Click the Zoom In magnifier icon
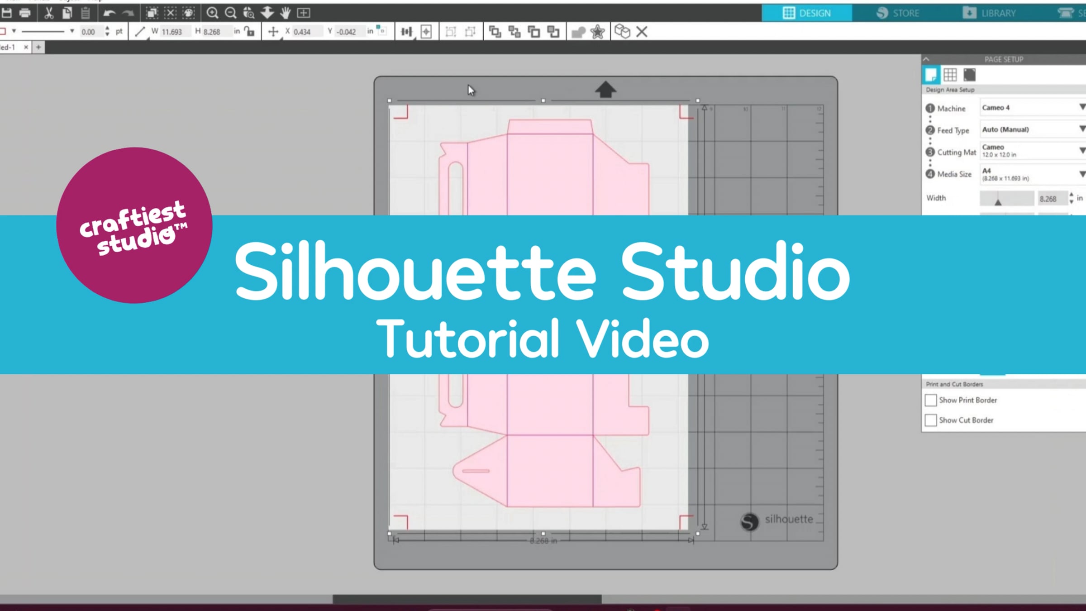1086x611 pixels. tap(212, 13)
